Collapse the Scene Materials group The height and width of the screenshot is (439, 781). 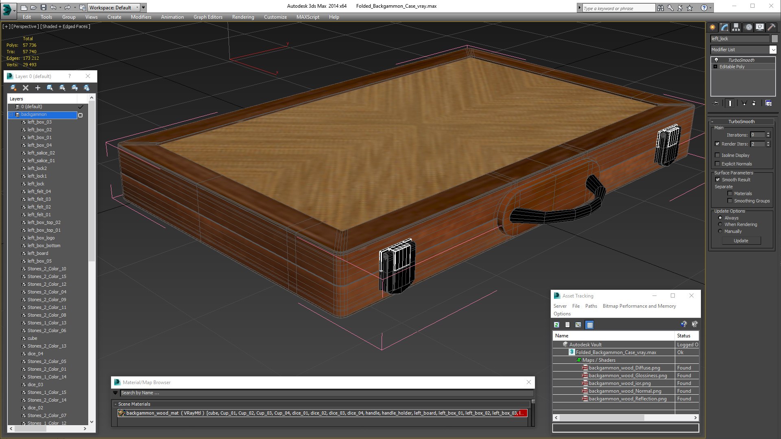(116, 404)
